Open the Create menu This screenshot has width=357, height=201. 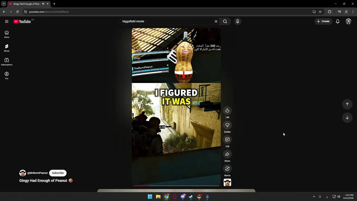[x=323, y=21]
